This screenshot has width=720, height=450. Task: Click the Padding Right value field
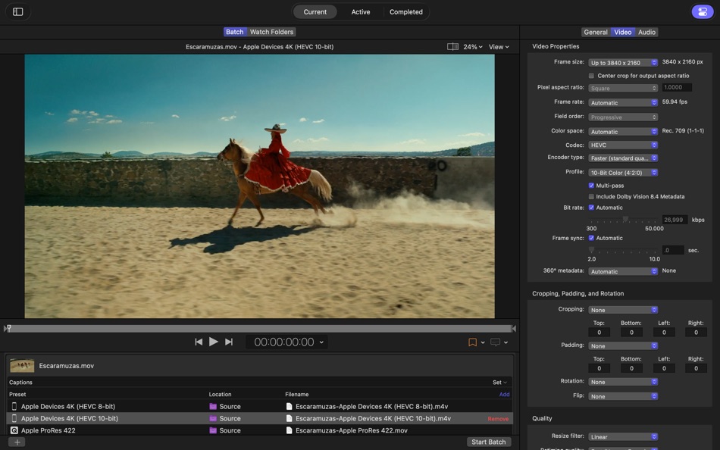696,368
